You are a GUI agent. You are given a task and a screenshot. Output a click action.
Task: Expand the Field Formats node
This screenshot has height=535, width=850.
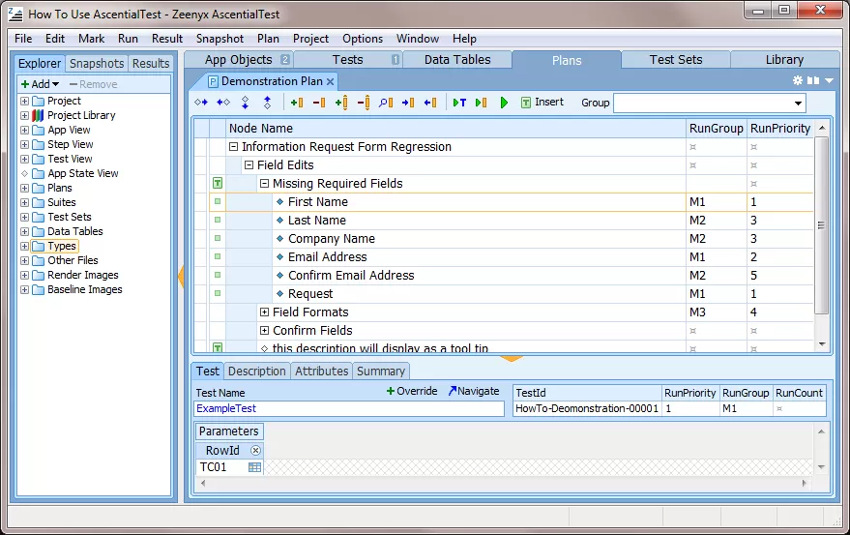264,312
